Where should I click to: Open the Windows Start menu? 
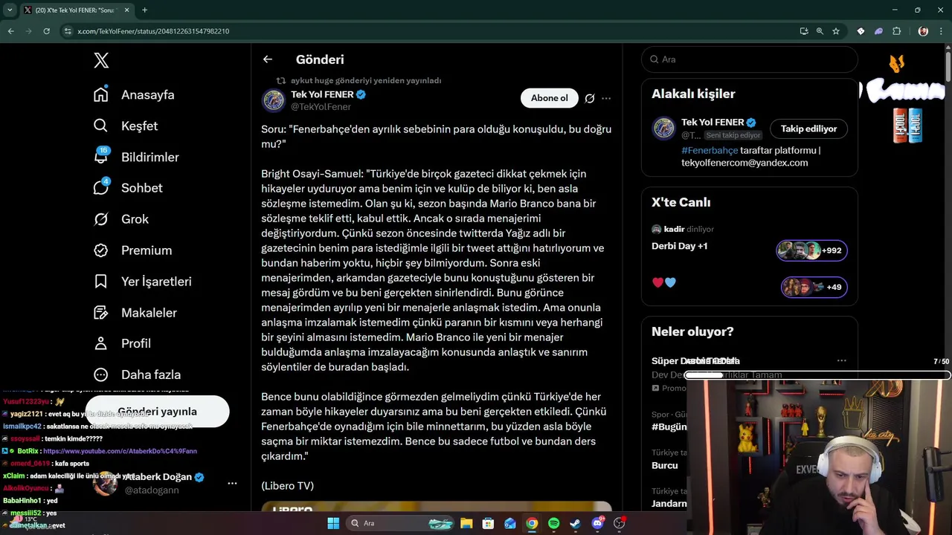pyautogui.click(x=333, y=523)
